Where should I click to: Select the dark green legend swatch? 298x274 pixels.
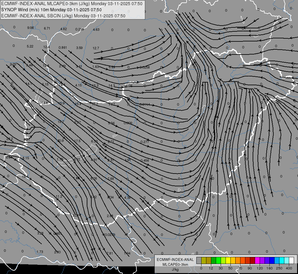pyautogui.click(x=213, y=260)
